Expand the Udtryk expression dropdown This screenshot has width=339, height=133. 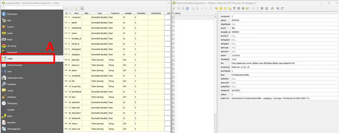pos(215,15)
